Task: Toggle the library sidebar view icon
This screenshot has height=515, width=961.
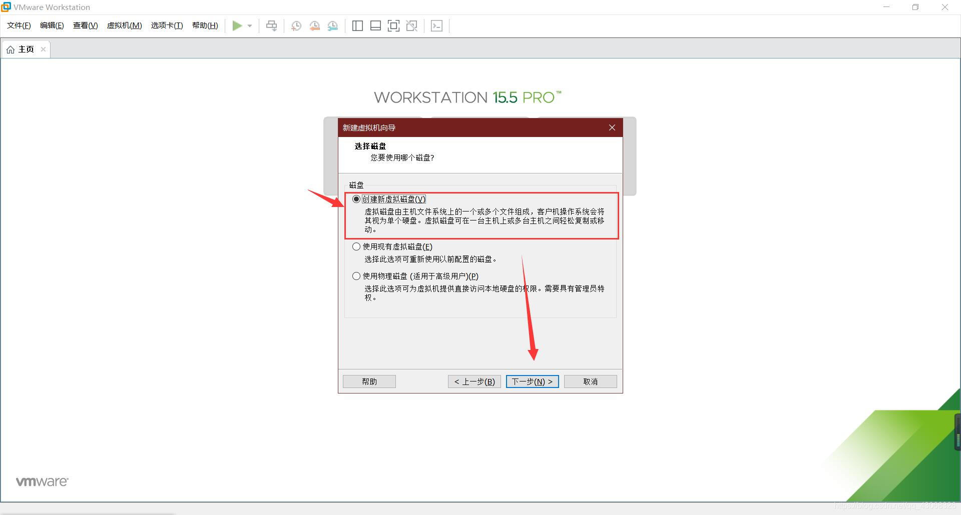Action: coord(357,26)
